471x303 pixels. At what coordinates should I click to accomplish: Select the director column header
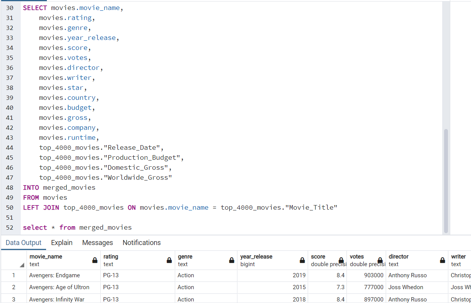pyautogui.click(x=417, y=260)
